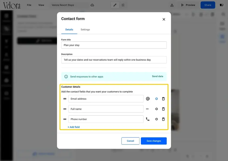The width and height of the screenshot is (228, 161).
Task: Click the Full name field label input
Action: [106, 109]
